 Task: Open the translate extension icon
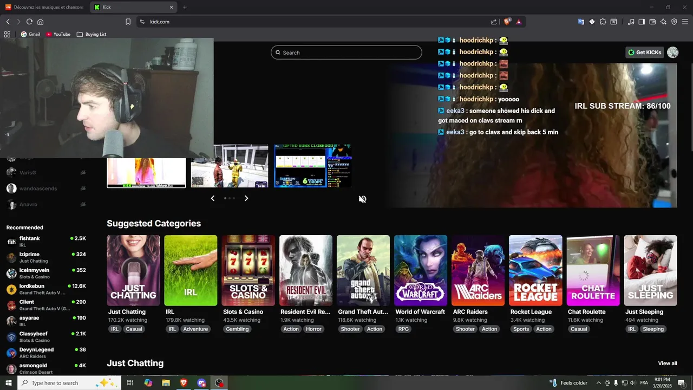(x=581, y=22)
